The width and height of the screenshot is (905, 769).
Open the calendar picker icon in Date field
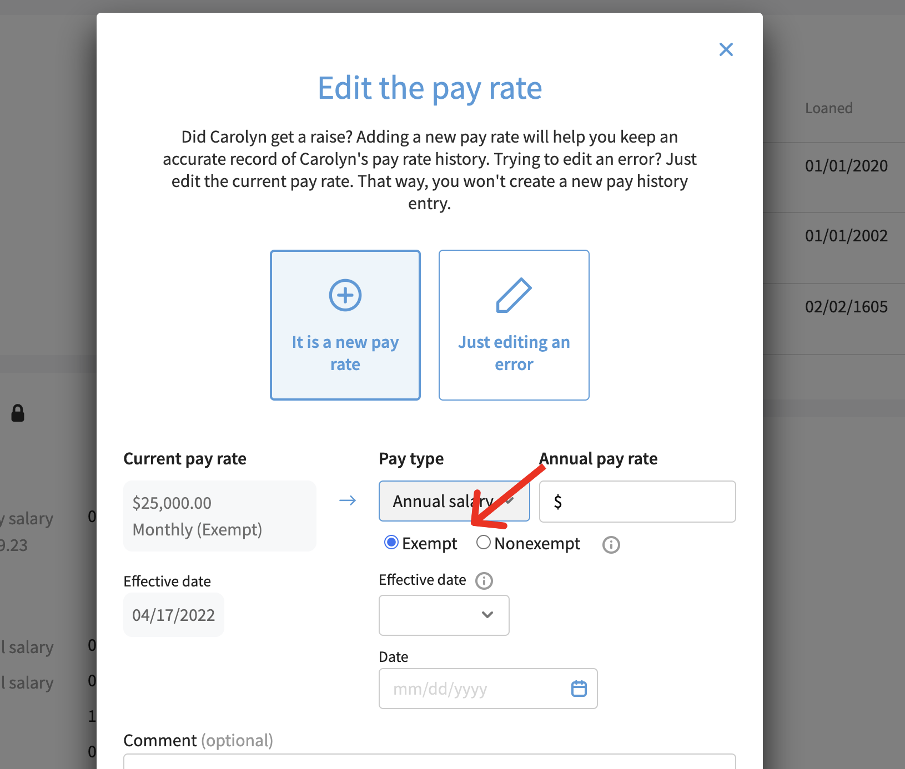[x=579, y=689]
